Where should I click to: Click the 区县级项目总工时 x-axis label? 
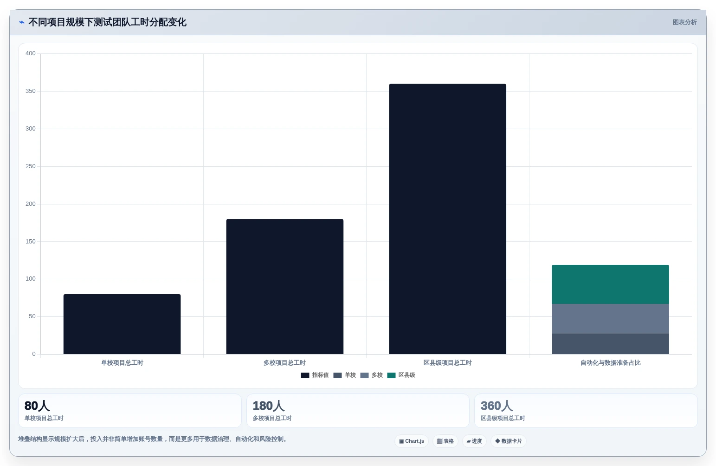[447, 363]
